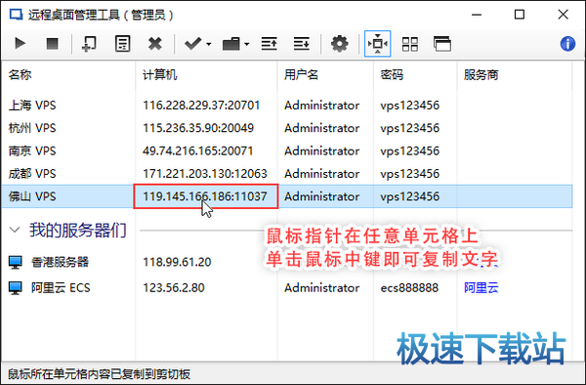Open the checkmark icon's dropdown arrow
The image size is (586, 385).
(209, 44)
